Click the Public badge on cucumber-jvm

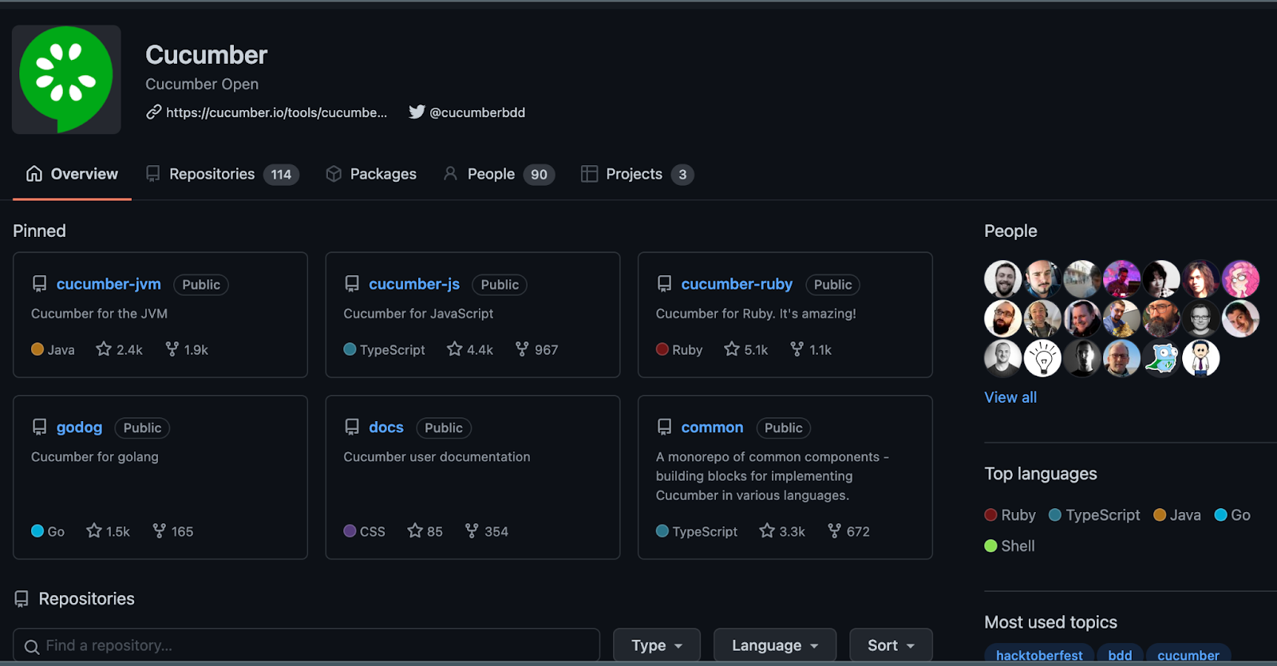201,285
